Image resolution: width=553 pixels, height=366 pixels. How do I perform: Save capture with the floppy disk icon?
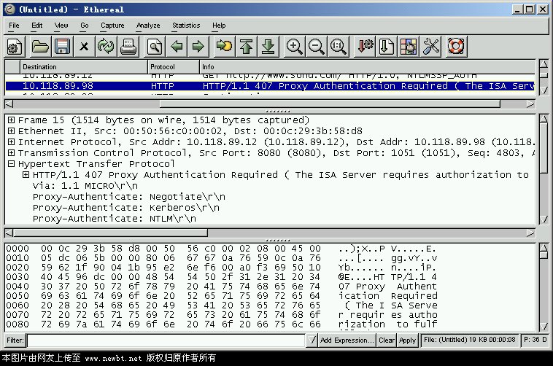click(63, 46)
